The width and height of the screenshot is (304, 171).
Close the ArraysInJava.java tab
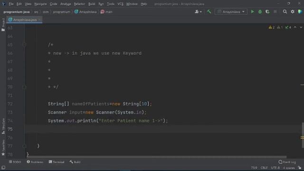(x=39, y=20)
